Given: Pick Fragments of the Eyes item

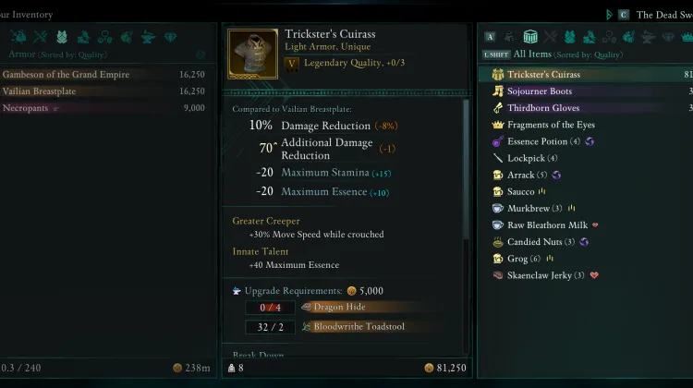Looking at the screenshot, I should [x=586, y=125].
